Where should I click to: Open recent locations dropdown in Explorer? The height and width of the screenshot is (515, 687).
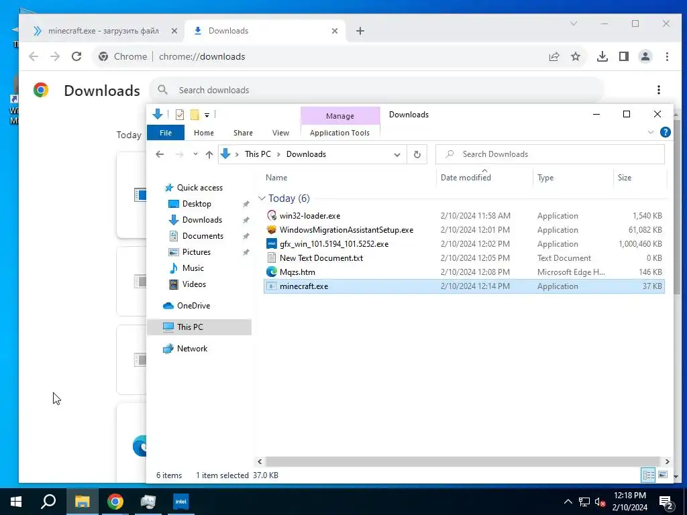pyautogui.click(x=195, y=154)
